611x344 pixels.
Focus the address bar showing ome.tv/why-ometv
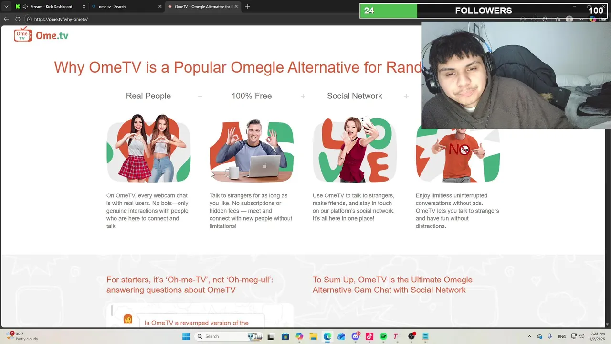[61, 19]
